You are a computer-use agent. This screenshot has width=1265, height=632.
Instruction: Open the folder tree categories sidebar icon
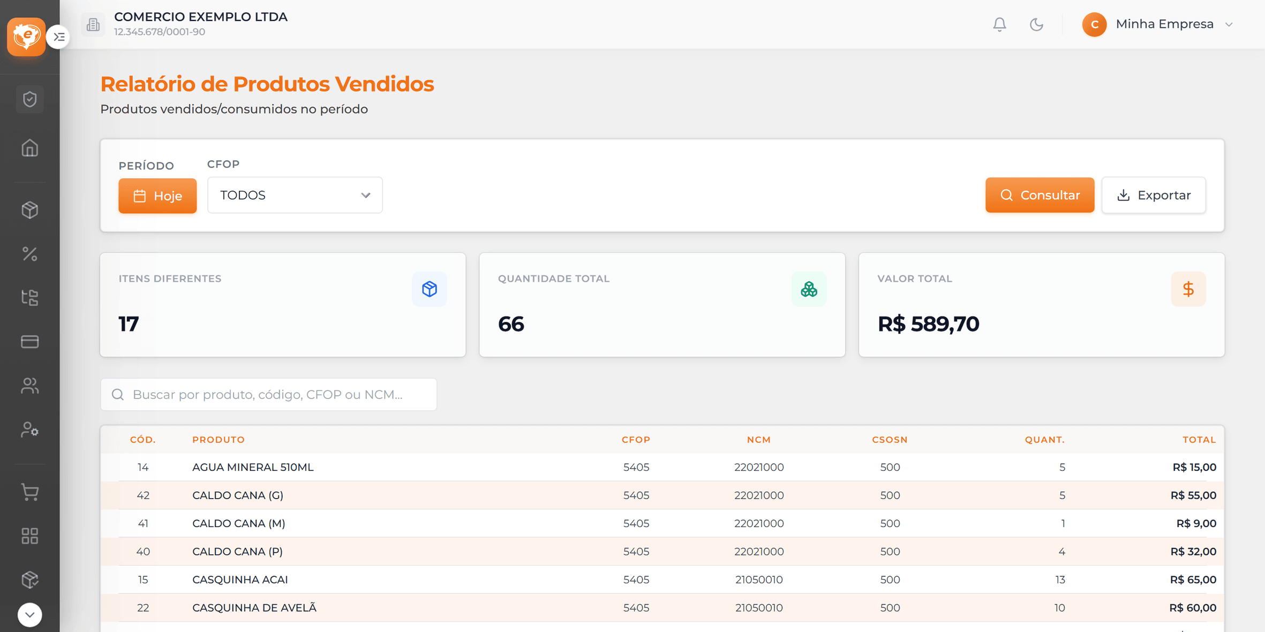pos(30,298)
